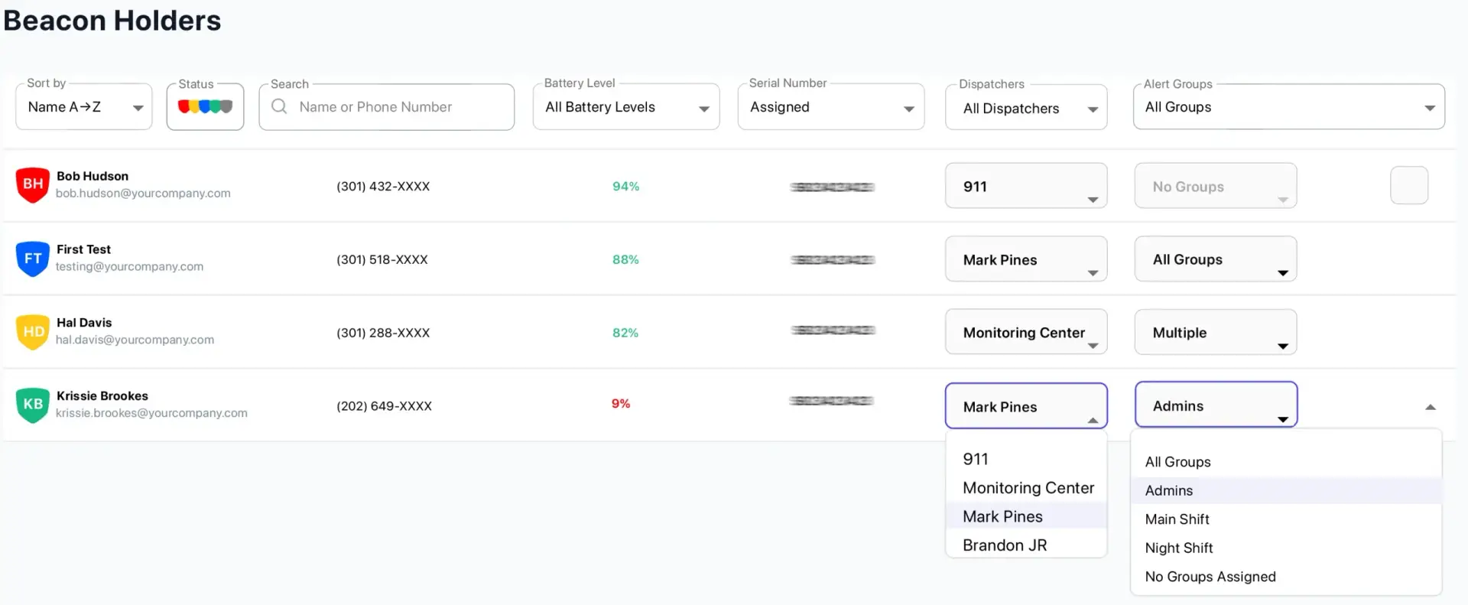Collapse Krissie Brookes row with up arrow
The image size is (1468, 605).
[x=1430, y=407]
